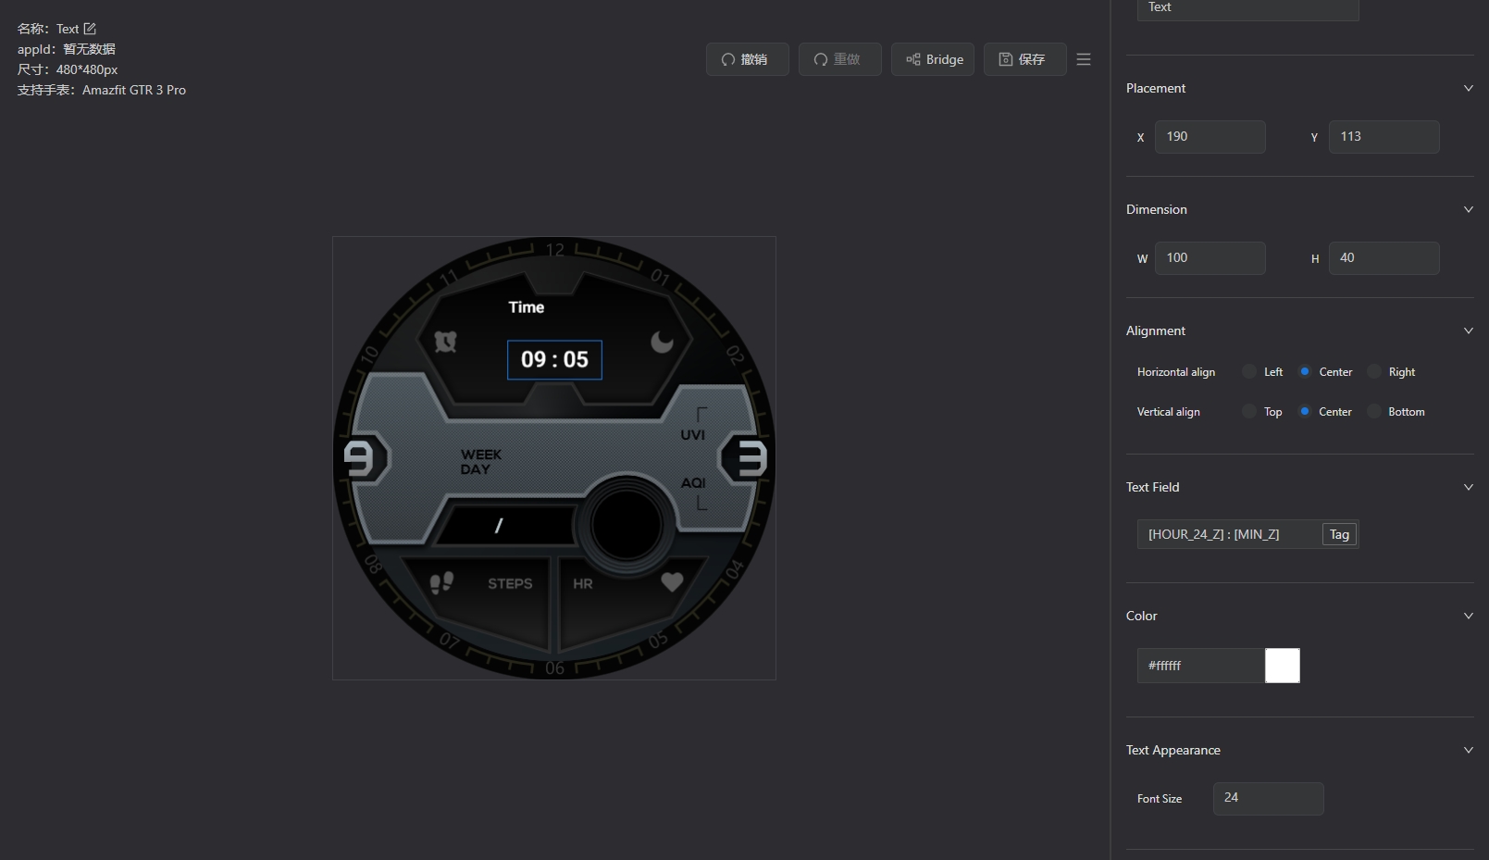Open the hamburger menu icon

pyautogui.click(x=1084, y=59)
